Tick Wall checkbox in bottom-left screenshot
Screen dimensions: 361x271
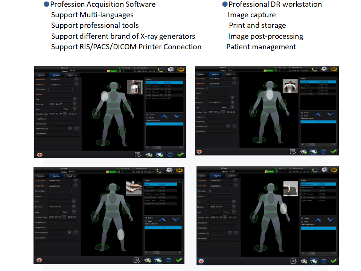pos(146,221)
